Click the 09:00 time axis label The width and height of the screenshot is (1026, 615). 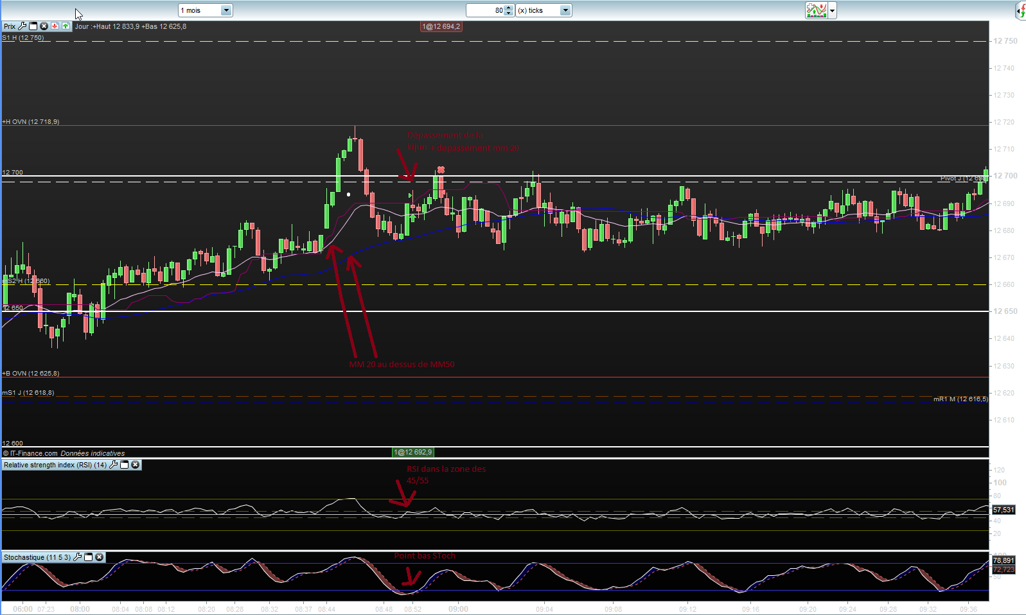(458, 609)
